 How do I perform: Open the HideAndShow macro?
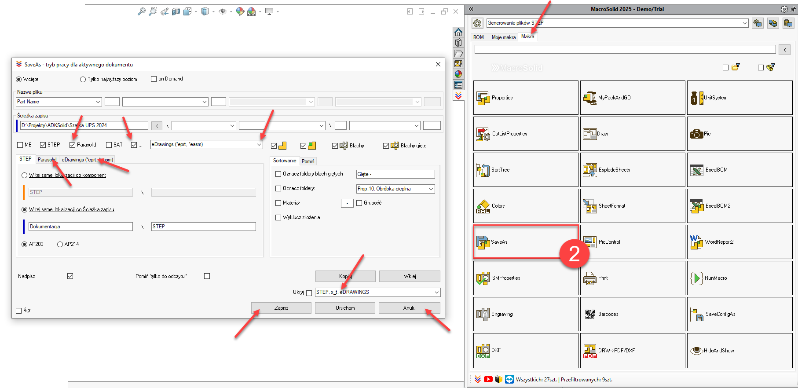[739, 351]
